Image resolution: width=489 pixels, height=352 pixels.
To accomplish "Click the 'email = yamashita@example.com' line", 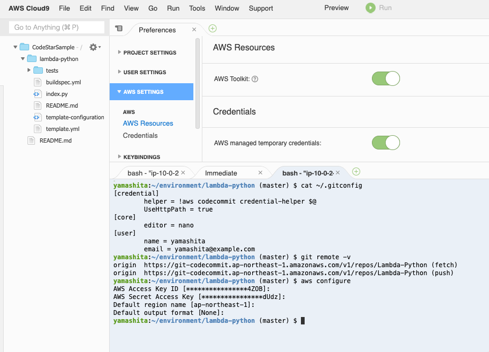I will click(199, 249).
